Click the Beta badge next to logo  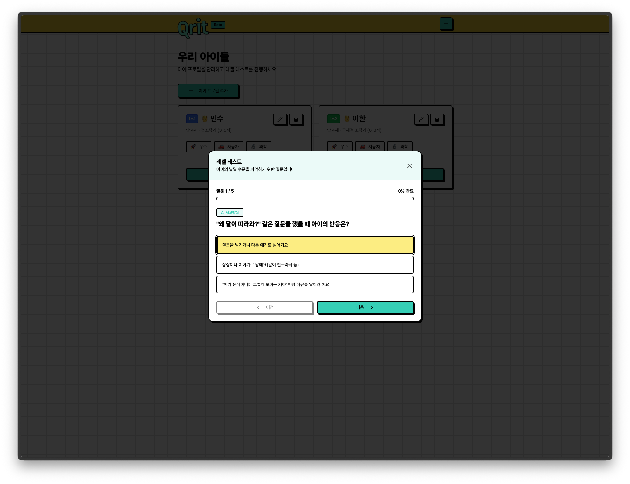pyautogui.click(x=218, y=25)
